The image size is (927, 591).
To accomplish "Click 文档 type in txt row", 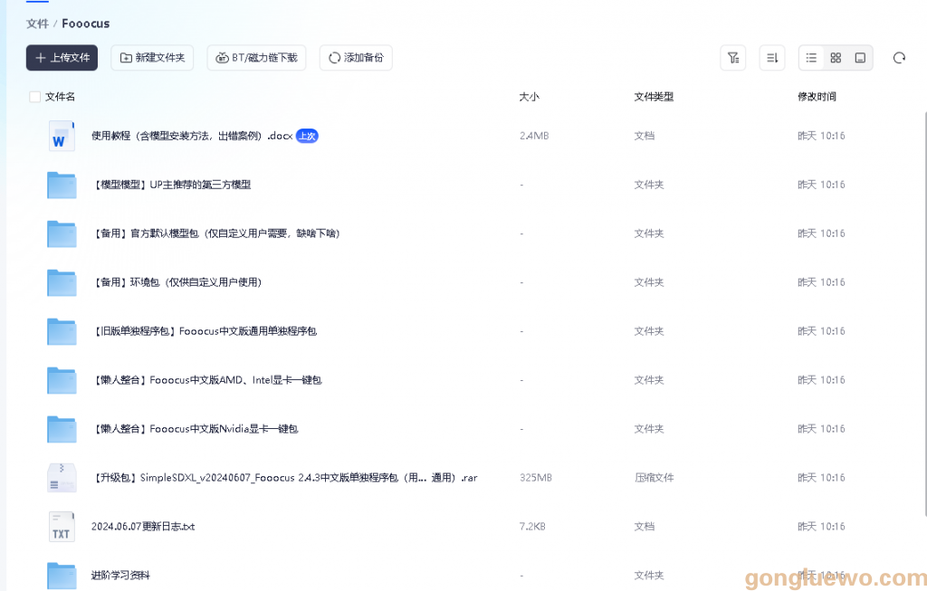I will [x=645, y=527].
